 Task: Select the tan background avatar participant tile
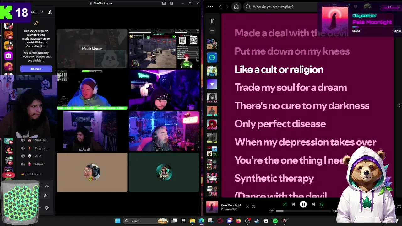click(92, 172)
